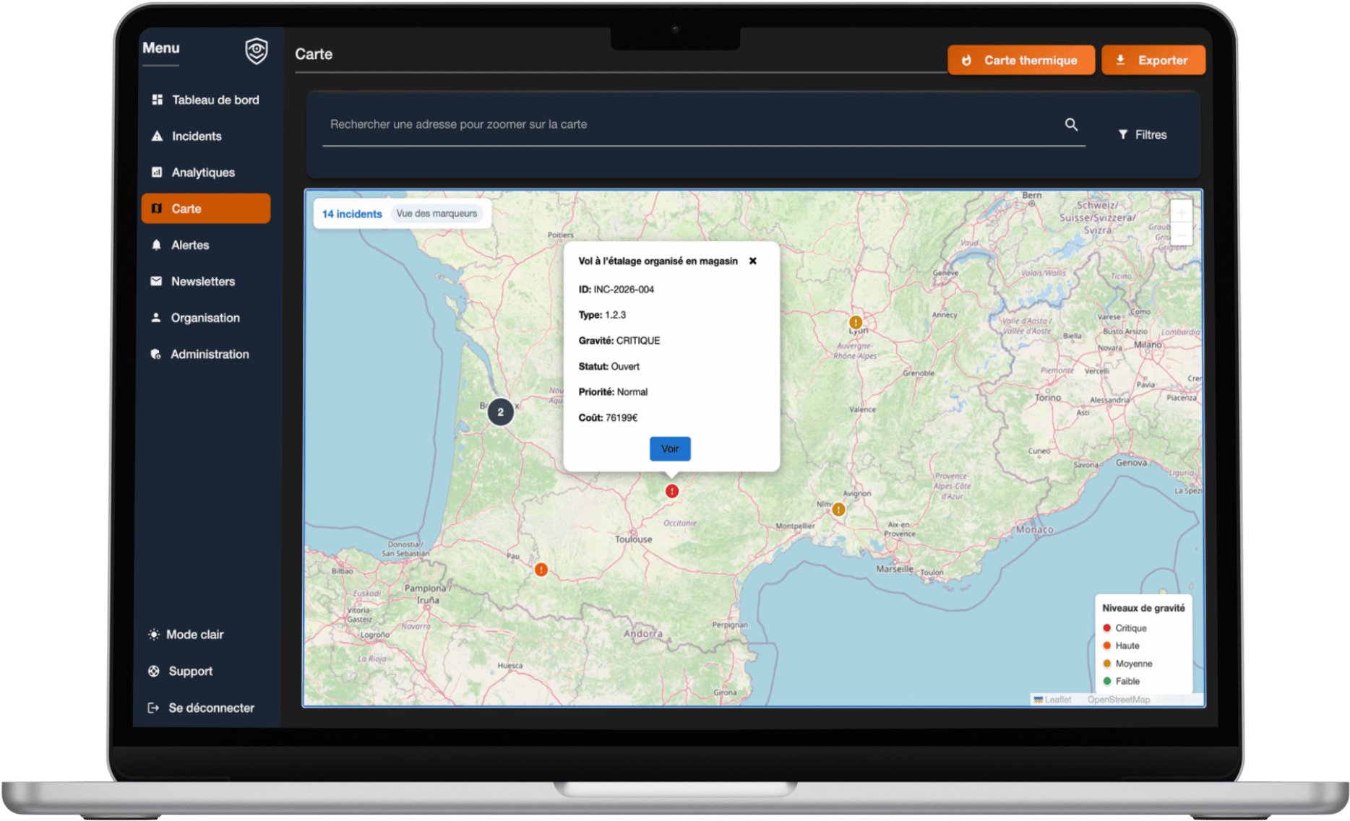Image resolution: width=1350 pixels, height=821 pixels.
Task: Open the cluster marker showing 2 incidents
Action: [x=500, y=412]
